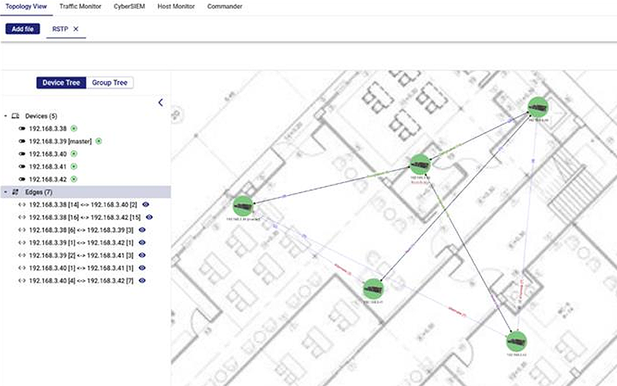
Task: Click the link arrows icon for 192.168.3.40 [1] edge
Action: click(22, 268)
